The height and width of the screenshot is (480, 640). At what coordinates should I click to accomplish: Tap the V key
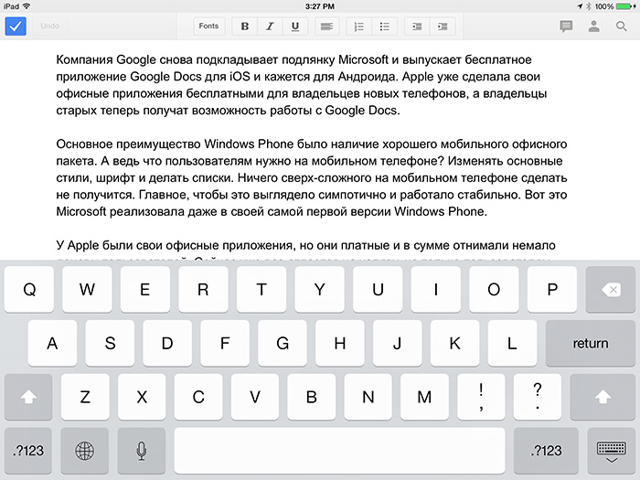tap(255, 397)
